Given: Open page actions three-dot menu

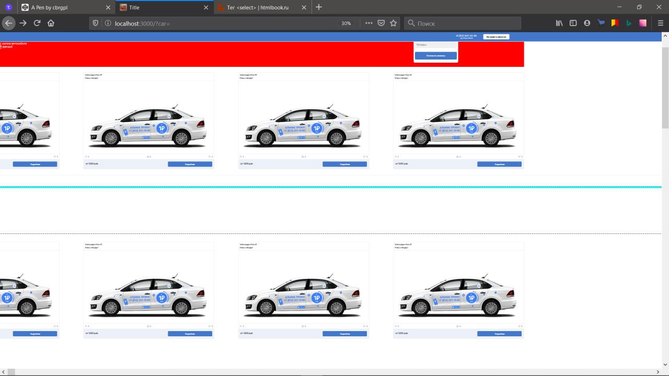Looking at the screenshot, I should click(x=369, y=23).
